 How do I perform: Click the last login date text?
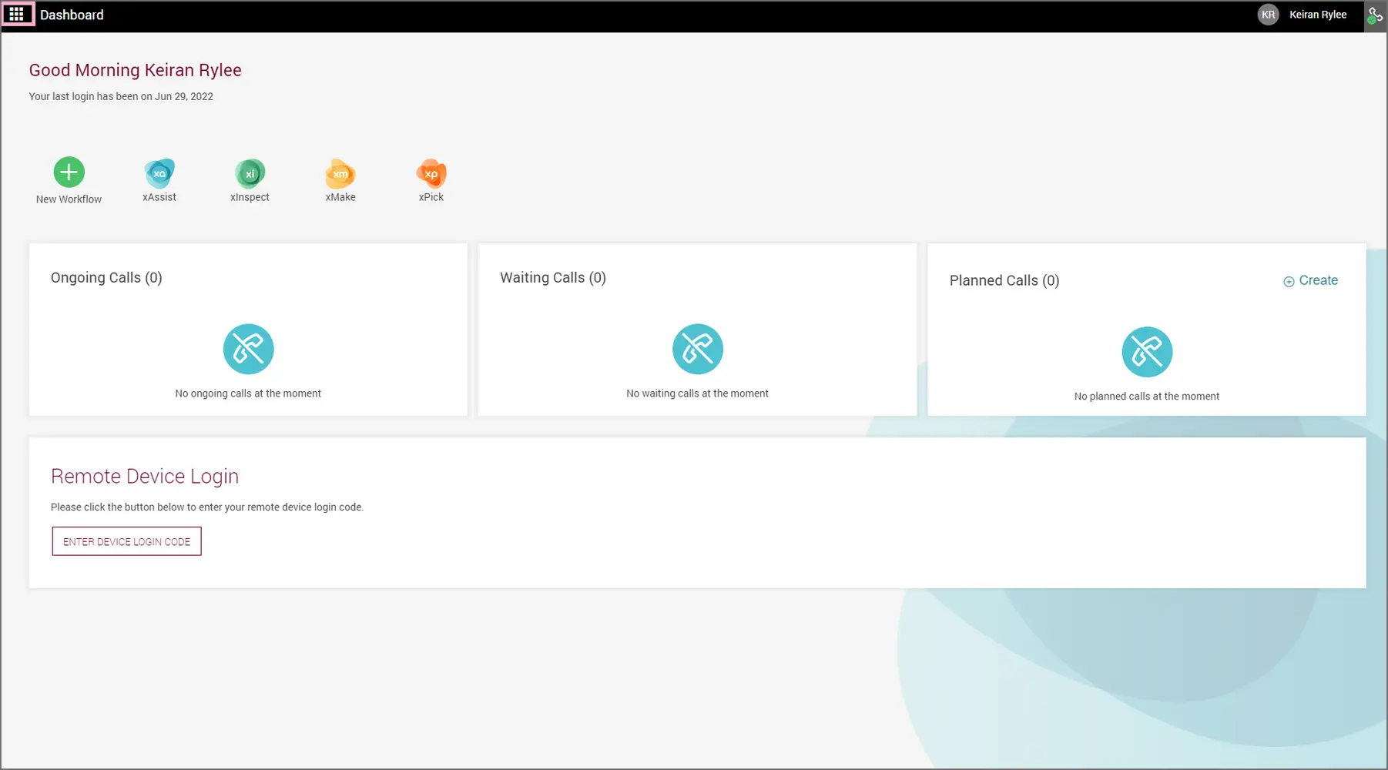click(121, 96)
